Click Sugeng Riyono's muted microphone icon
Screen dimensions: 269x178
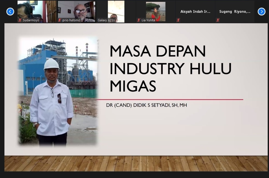click(x=218, y=20)
